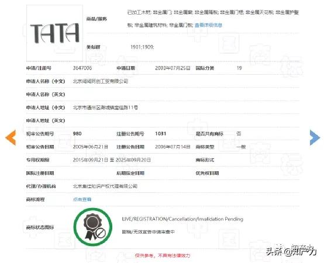Click the LIVE/REGISTRATION status text
This screenshot has width=324, height=263.
[182, 219]
